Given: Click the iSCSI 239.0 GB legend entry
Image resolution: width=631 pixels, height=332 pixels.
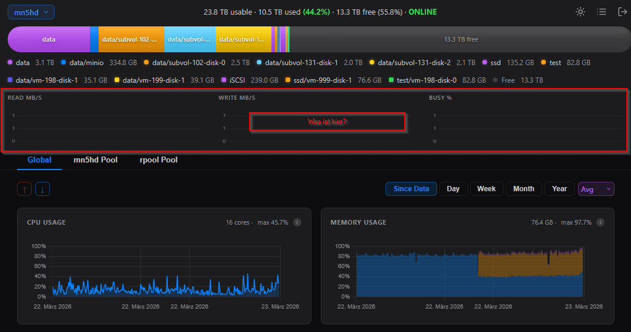Looking at the screenshot, I should (x=250, y=80).
